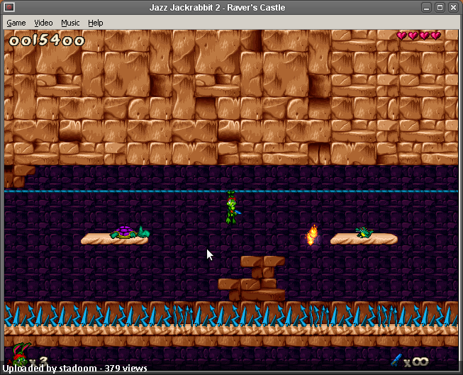Screen dimensions: 463x375
Task: Click the brown stone block pillar
Action: pyautogui.click(x=252, y=279)
